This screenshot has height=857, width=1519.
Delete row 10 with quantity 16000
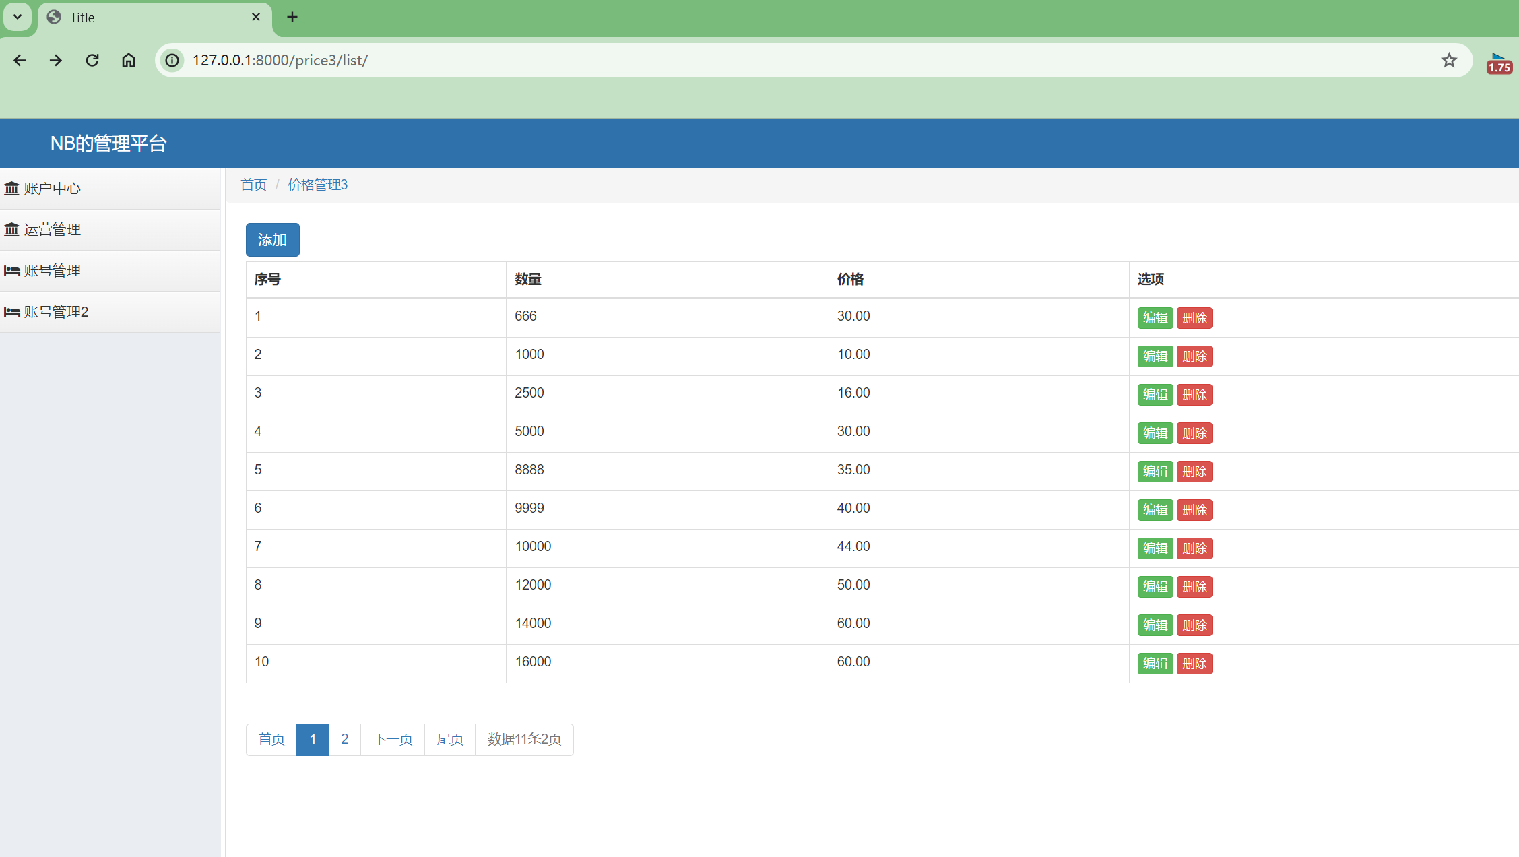pyautogui.click(x=1194, y=664)
